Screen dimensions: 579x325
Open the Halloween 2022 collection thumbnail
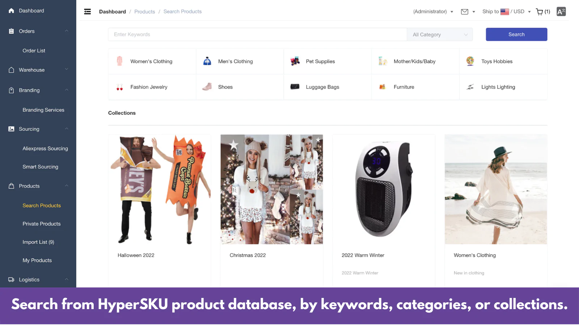point(160,189)
